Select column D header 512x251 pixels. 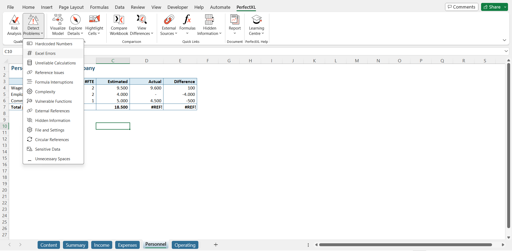[x=147, y=61]
